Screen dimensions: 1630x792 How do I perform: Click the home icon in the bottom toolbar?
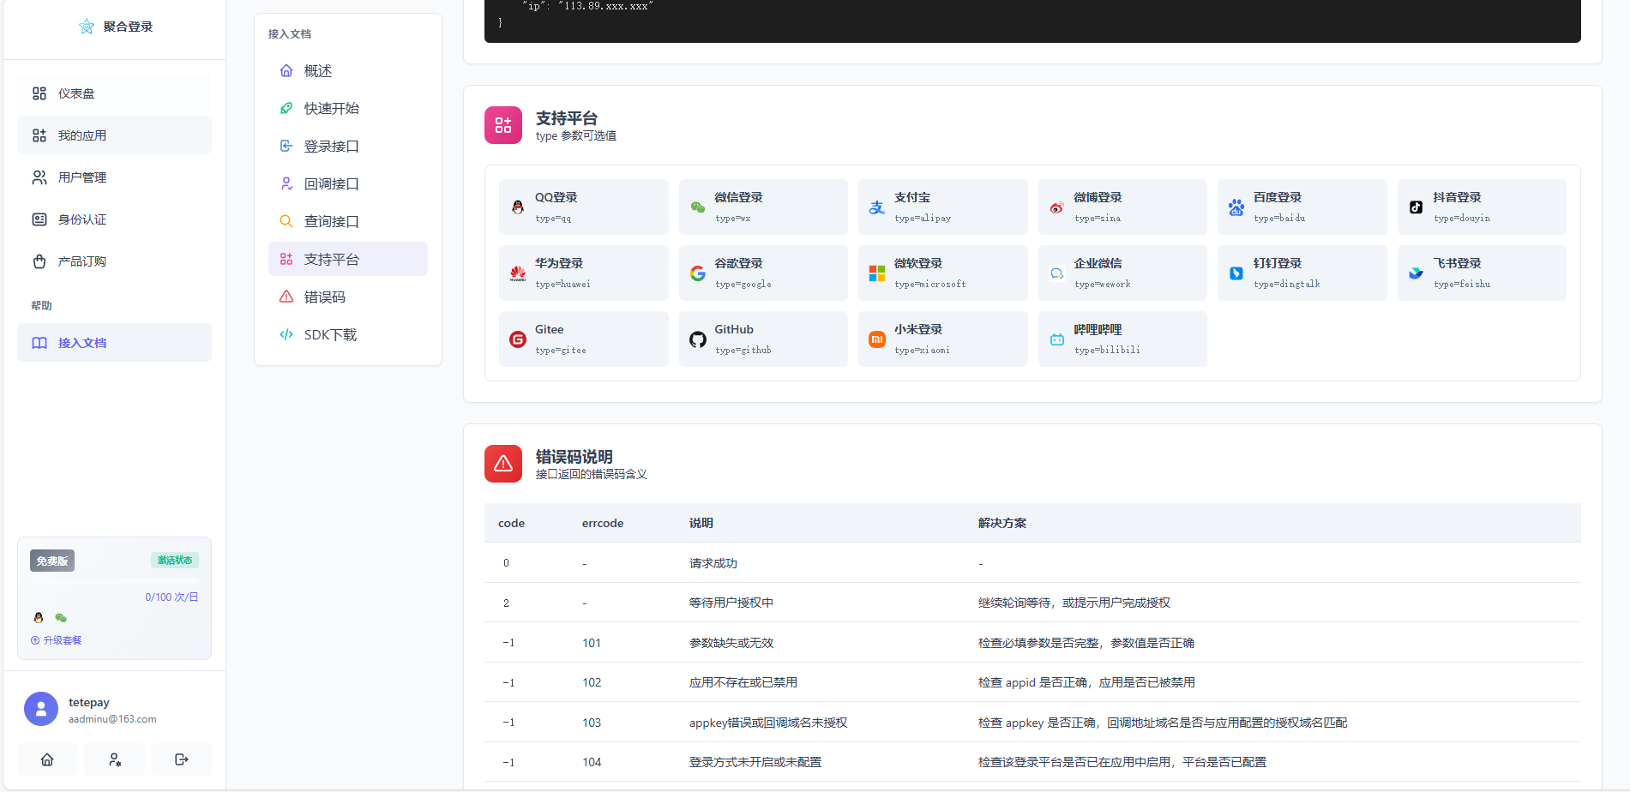click(x=47, y=759)
